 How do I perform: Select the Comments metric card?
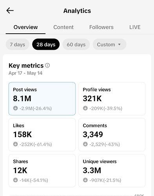pyautogui.click(x=112, y=135)
